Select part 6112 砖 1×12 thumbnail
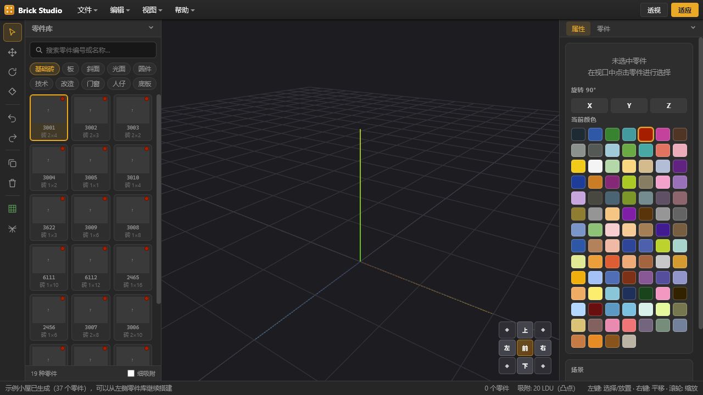The height and width of the screenshot is (395, 703). (x=91, y=267)
